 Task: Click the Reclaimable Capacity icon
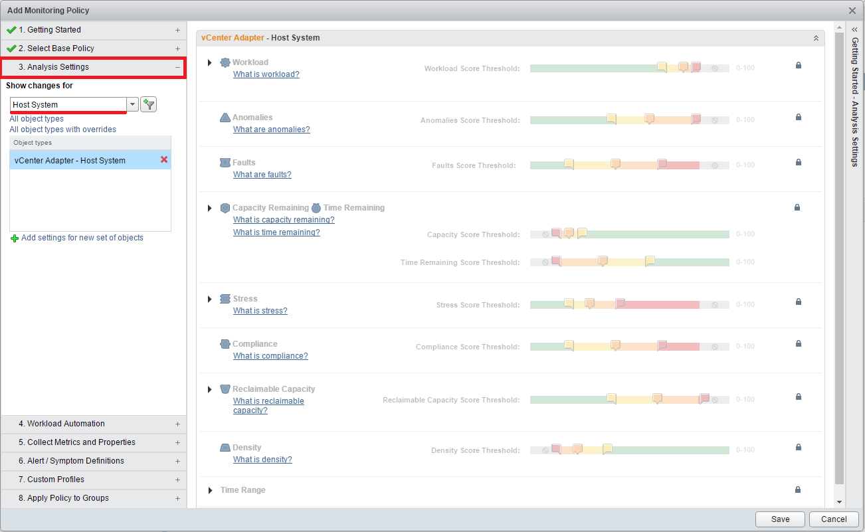pos(225,389)
